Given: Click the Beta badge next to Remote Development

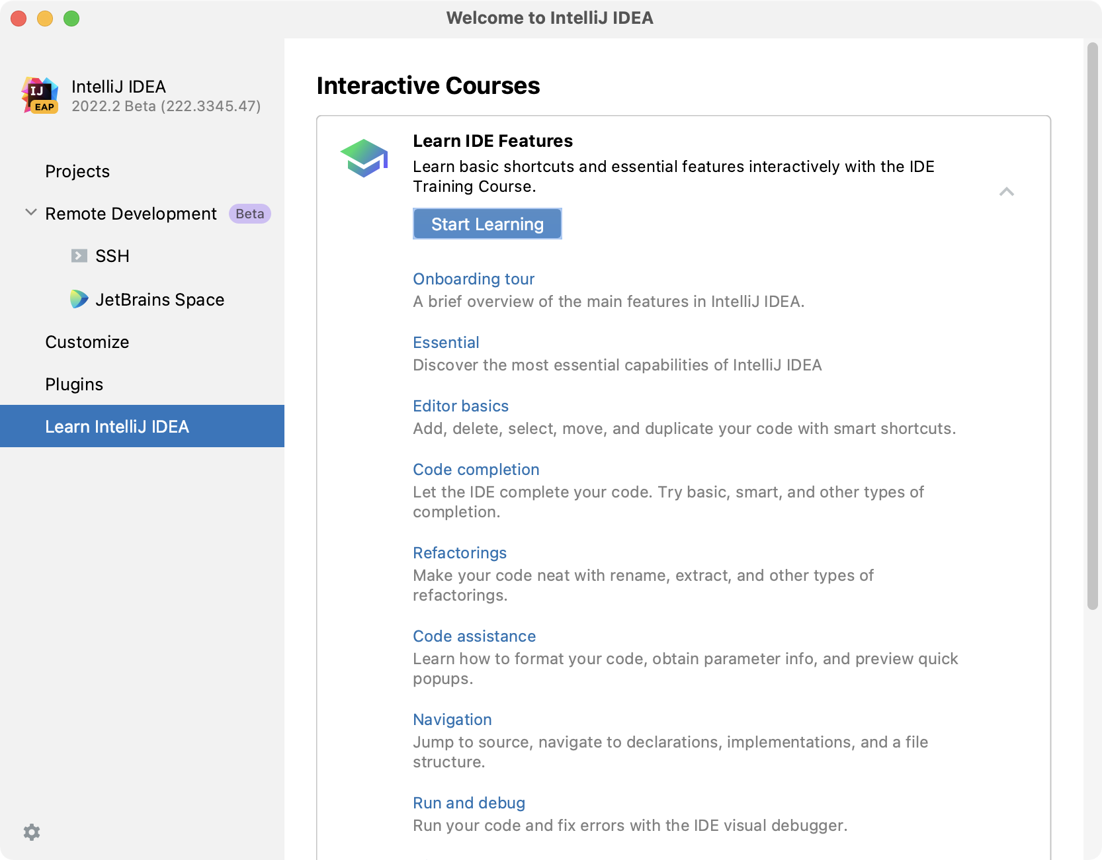Looking at the screenshot, I should click(x=250, y=214).
